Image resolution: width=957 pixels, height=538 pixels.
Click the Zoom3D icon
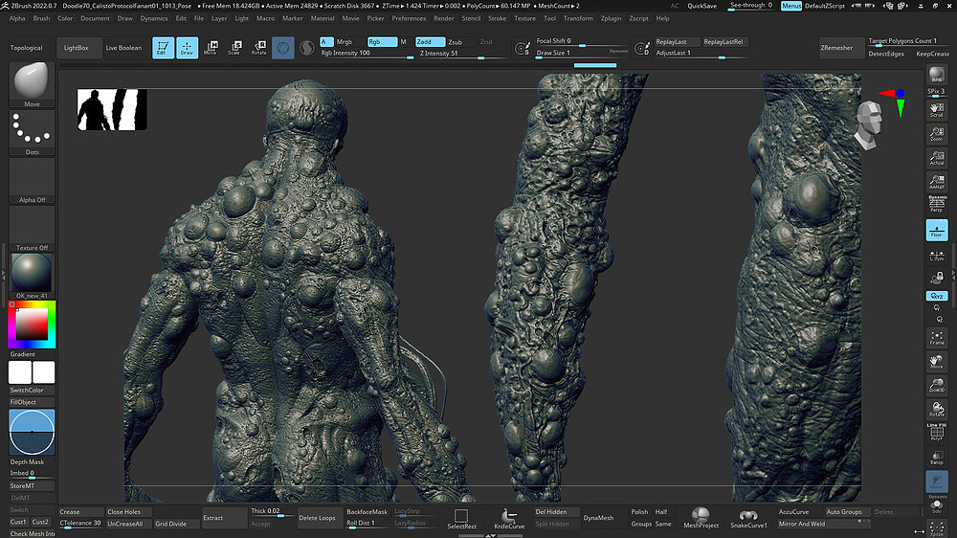click(937, 385)
